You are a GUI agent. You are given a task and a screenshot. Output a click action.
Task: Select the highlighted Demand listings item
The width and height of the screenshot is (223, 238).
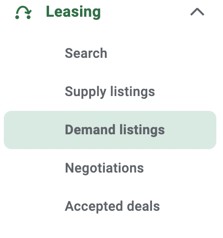tap(110, 130)
